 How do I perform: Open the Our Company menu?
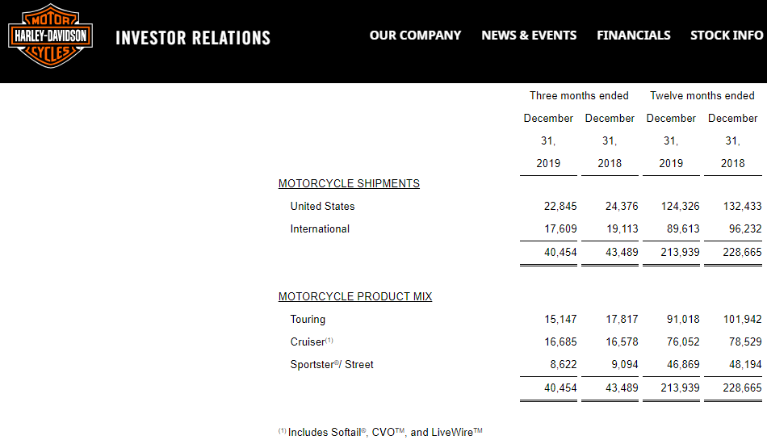[415, 36]
